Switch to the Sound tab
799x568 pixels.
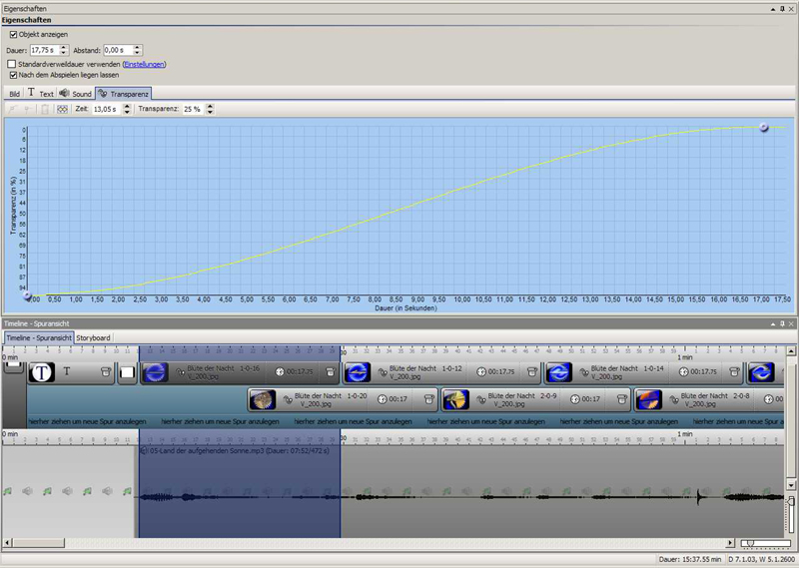coord(76,93)
